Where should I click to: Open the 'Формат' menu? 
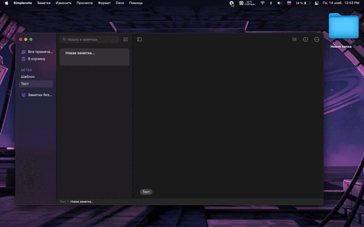[104, 3]
